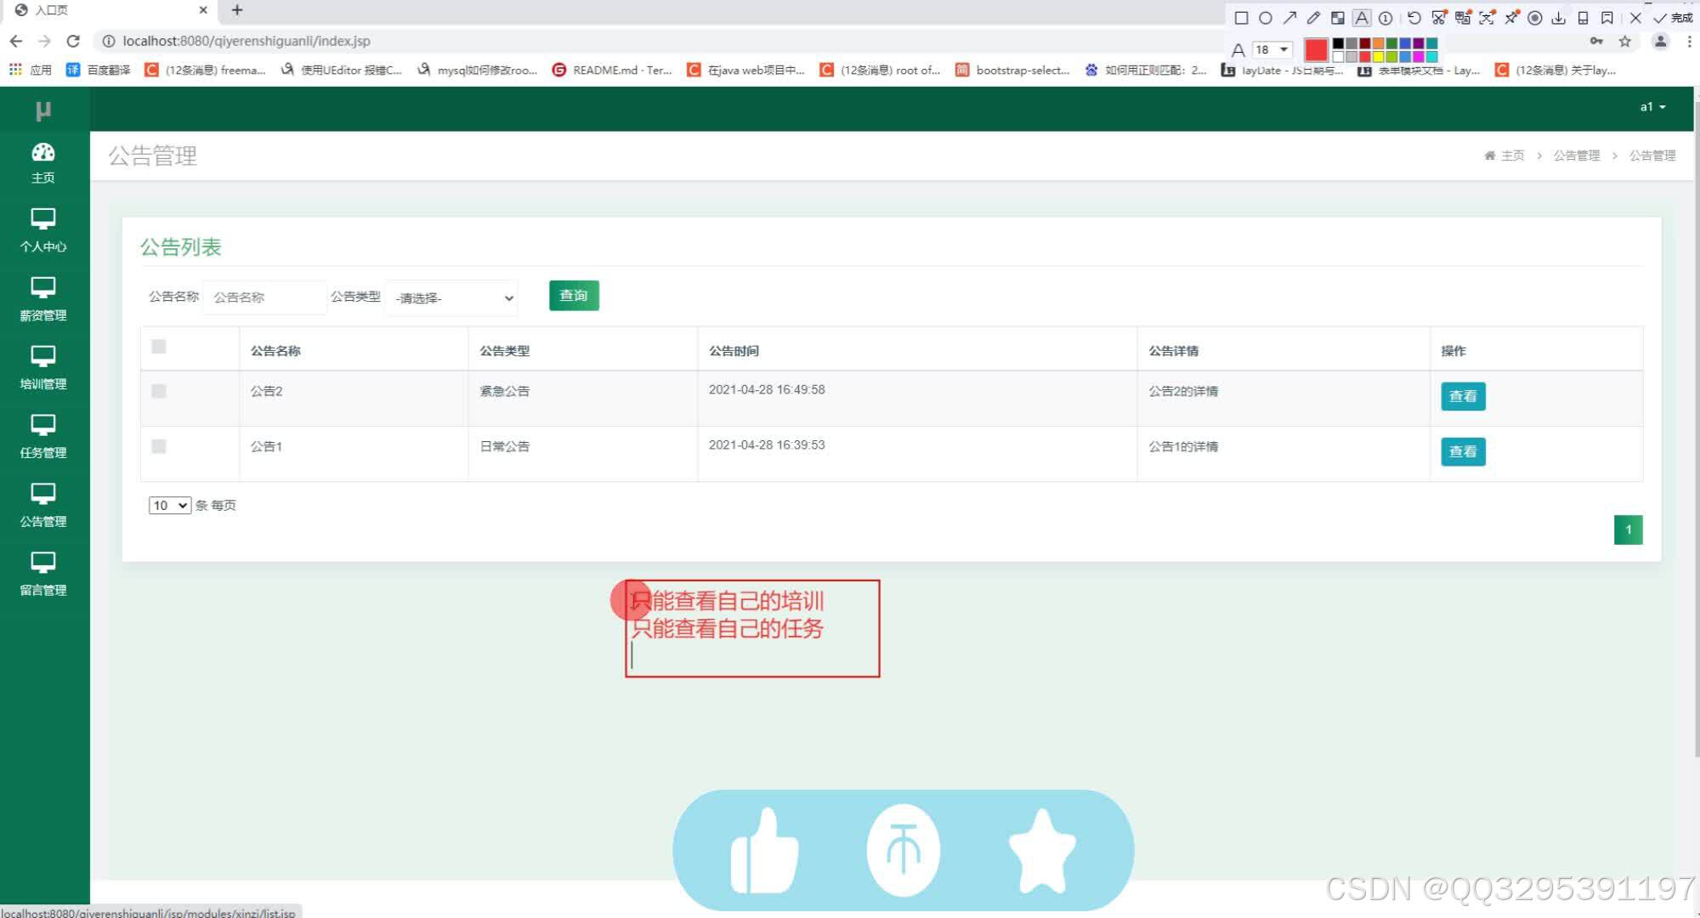Save the screenshot using the download icon
1700x918 pixels.
[1559, 18]
